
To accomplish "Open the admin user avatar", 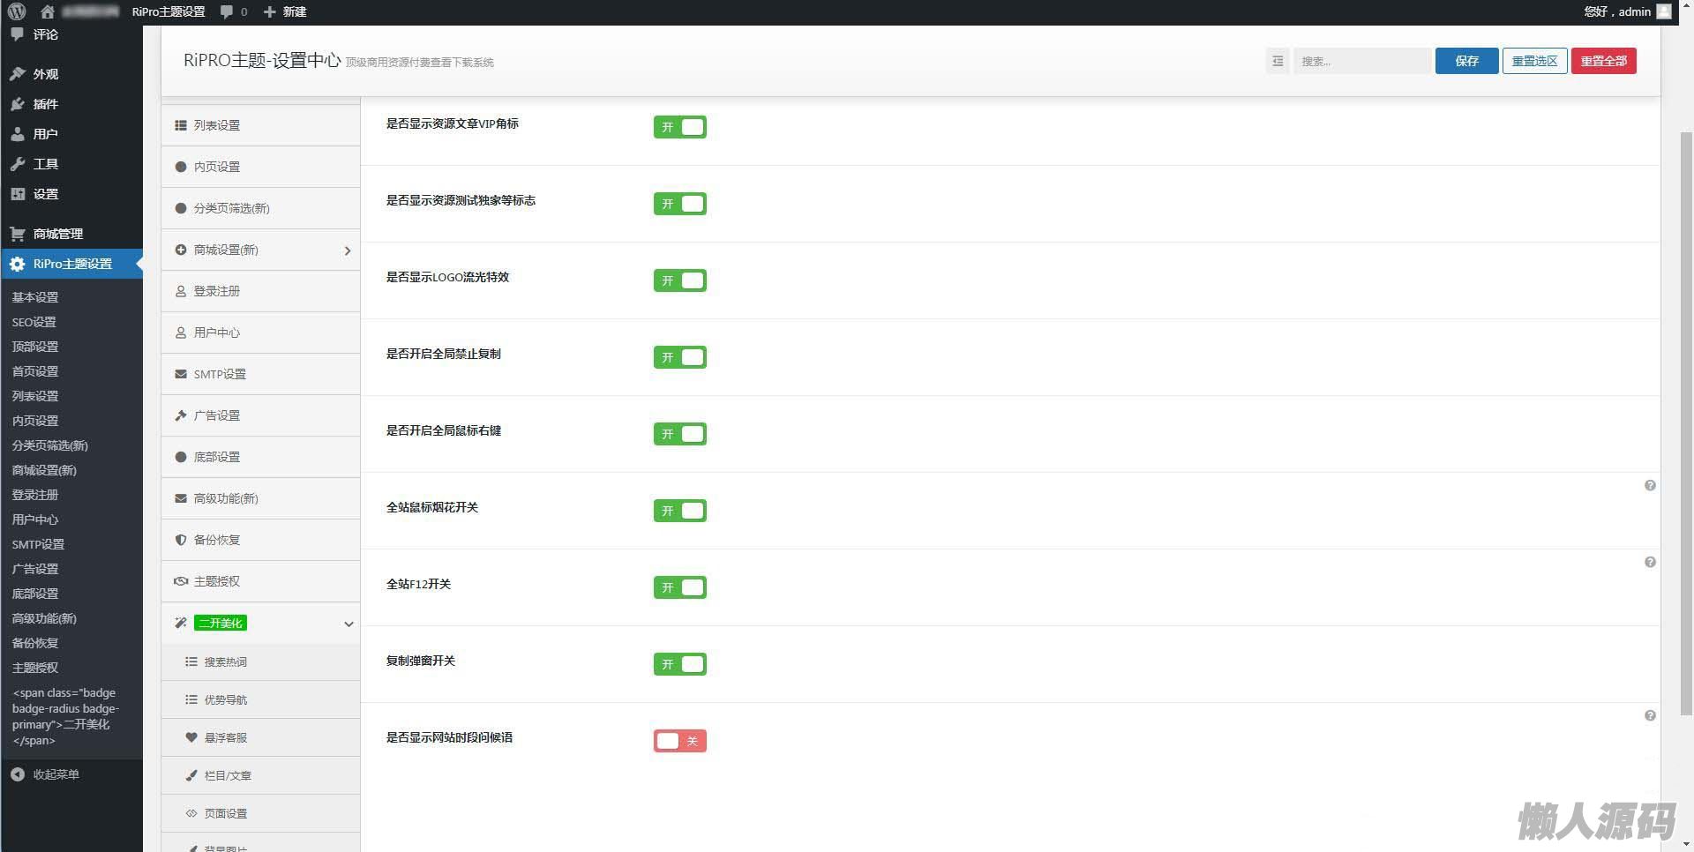I will 1664,11.
